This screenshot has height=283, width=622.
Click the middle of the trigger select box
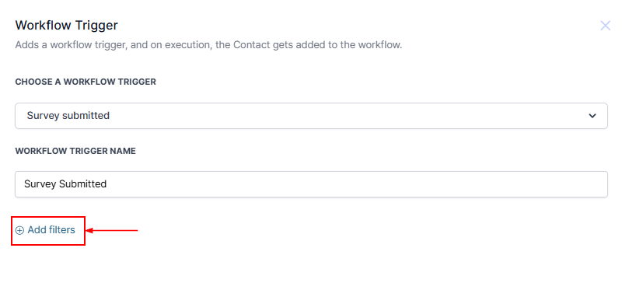pyautogui.click(x=311, y=116)
